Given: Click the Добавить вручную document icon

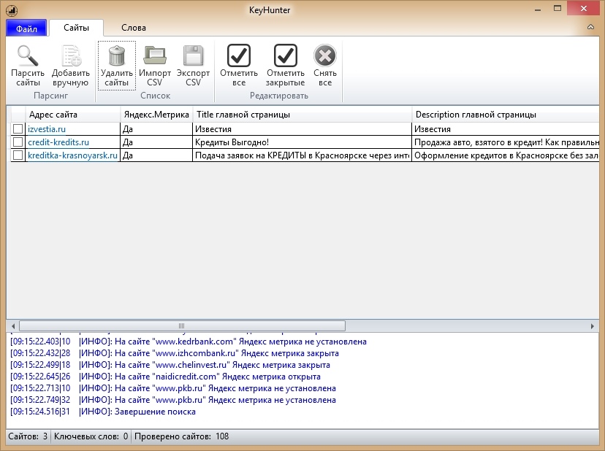Looking at the screenshot, I should pos(71,55).
